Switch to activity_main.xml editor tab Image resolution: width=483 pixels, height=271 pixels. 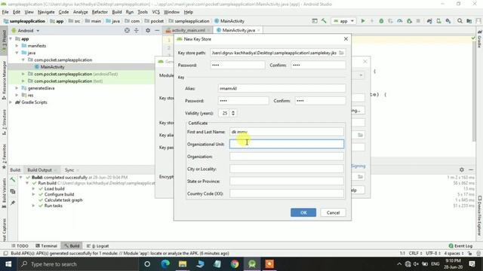click(x=188, y=30)
